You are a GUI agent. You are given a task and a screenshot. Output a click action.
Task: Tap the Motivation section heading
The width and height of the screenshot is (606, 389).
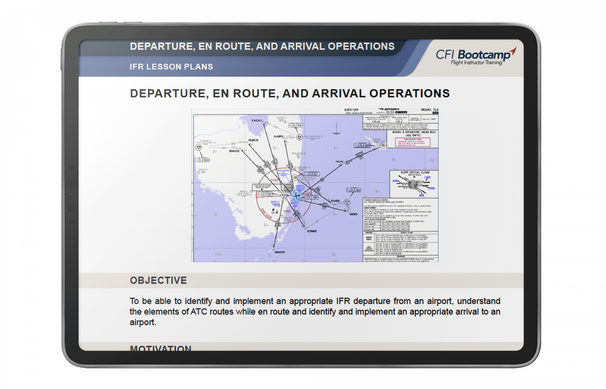tap(160, 348)
